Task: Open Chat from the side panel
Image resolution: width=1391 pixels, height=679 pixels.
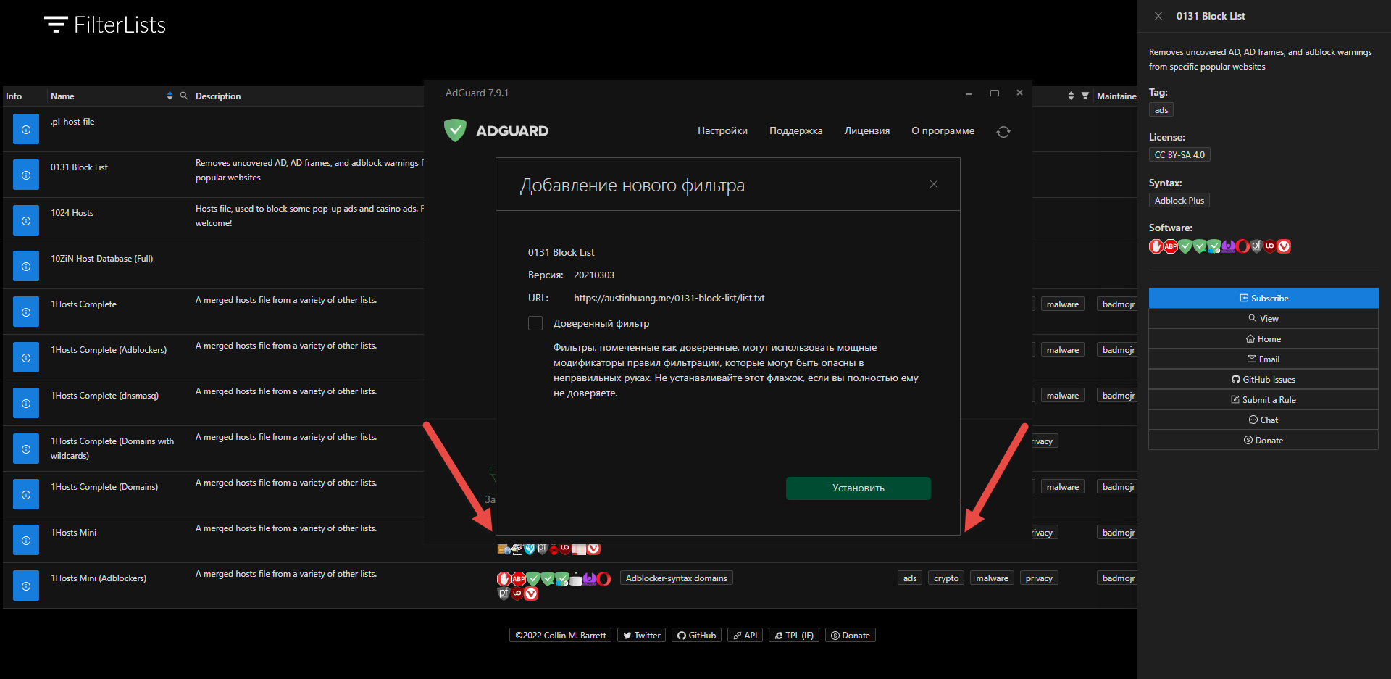Action: coord(1263,420)
